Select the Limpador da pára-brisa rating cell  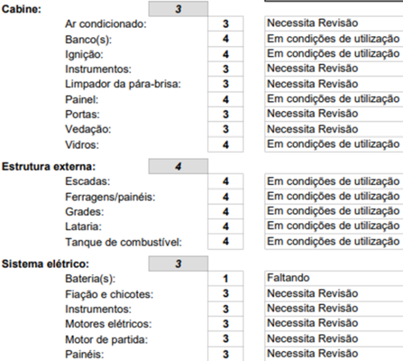coord(225,84)
